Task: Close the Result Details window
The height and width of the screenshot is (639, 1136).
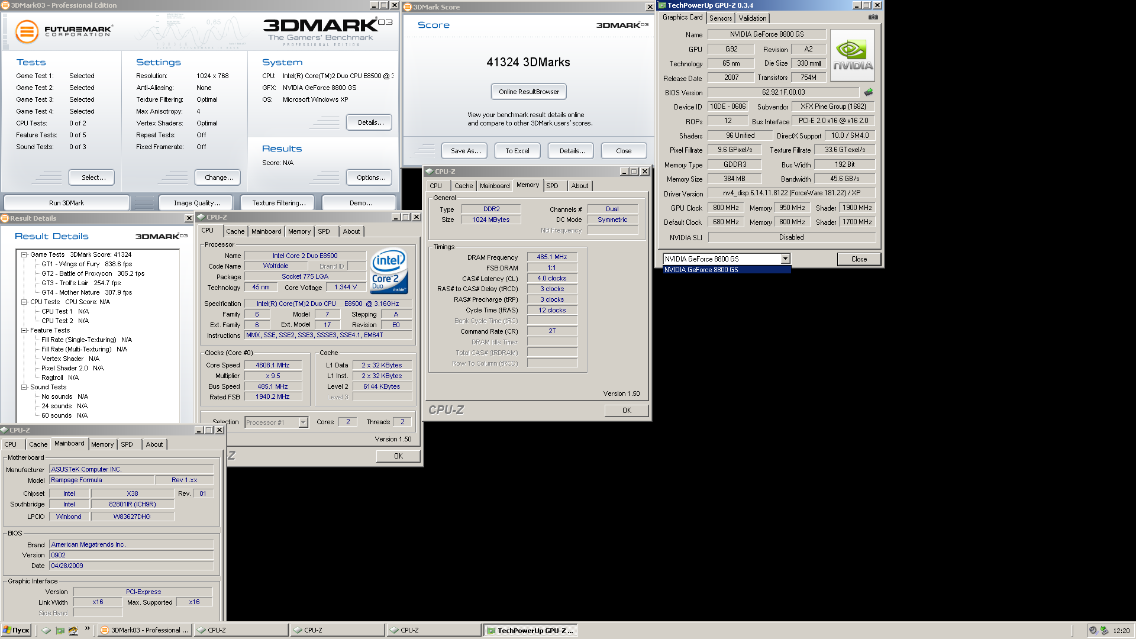Action: [x=189, y=218]
